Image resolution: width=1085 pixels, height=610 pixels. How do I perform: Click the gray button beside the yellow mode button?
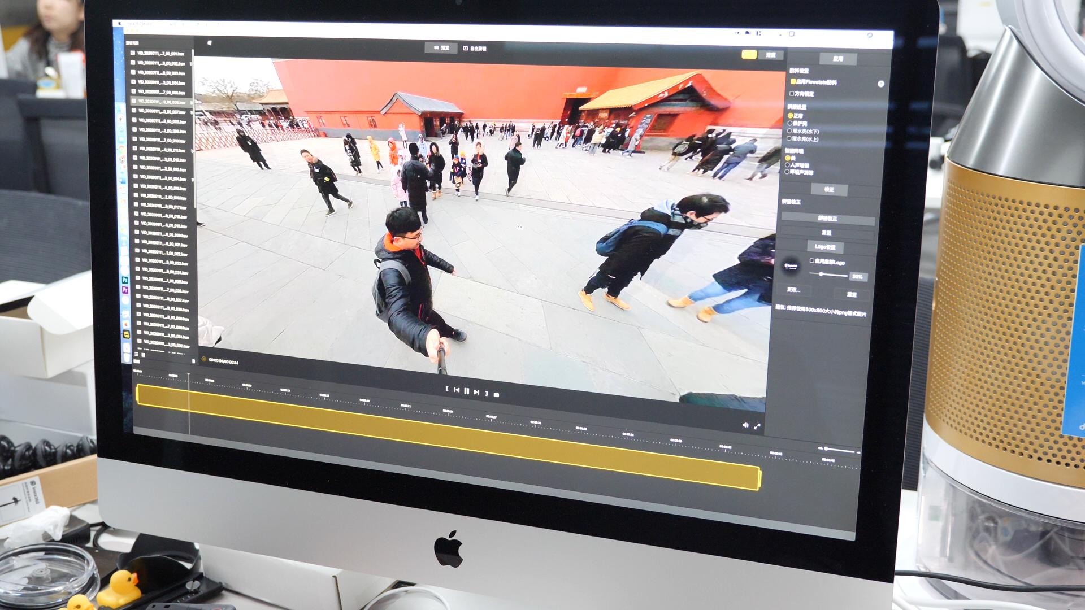771,55
